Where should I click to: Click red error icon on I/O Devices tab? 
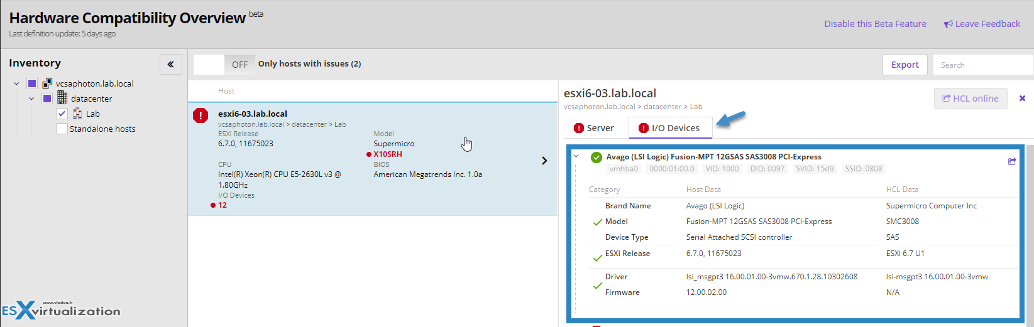(643, 128)
